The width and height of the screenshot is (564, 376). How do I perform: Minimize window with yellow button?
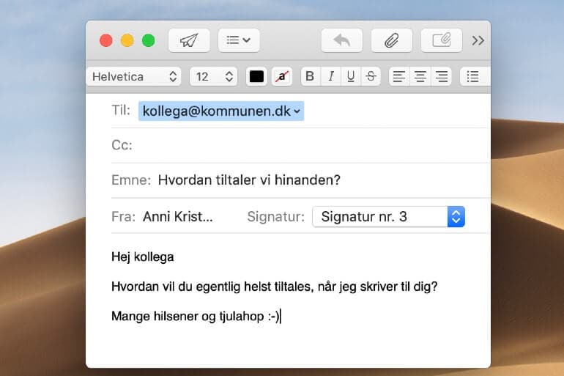point(127,40)
